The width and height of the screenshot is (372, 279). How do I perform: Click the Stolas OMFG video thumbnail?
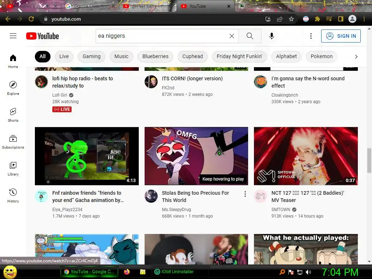click(x=196, y=156)
